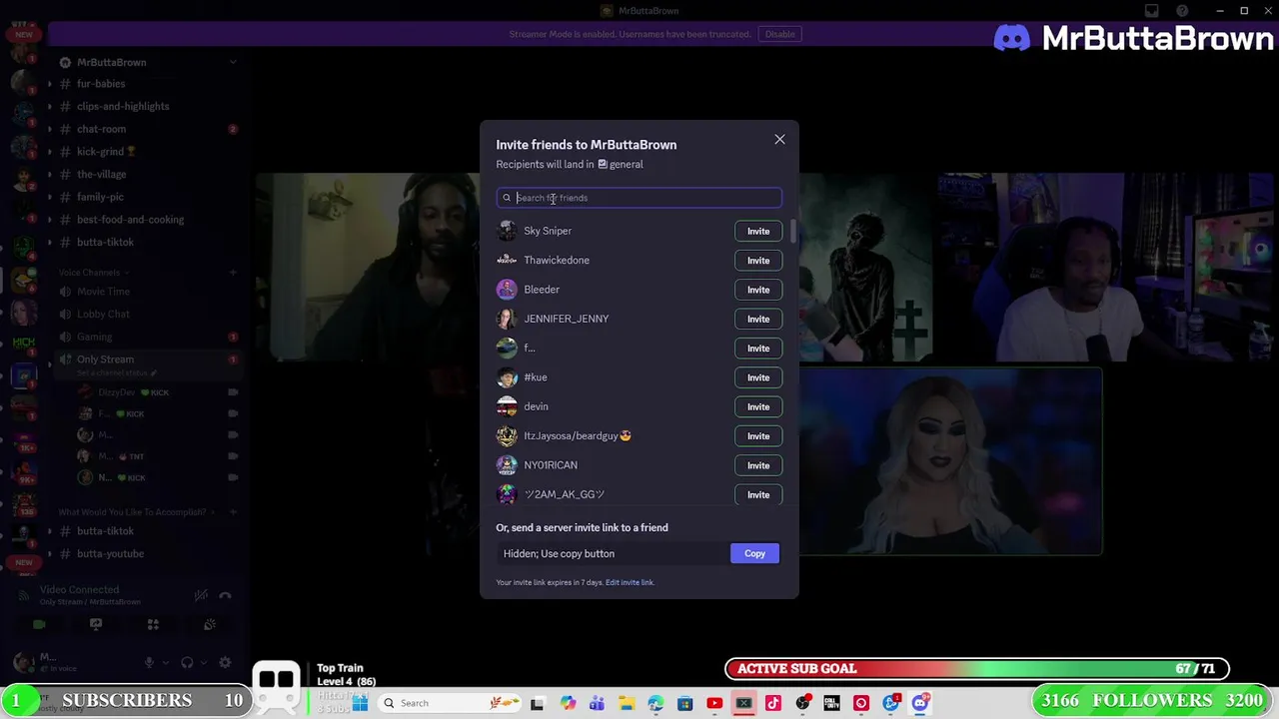Click Bleeder's purple avatar
The height and width of the screenshot is (719, 1279).
507,290
